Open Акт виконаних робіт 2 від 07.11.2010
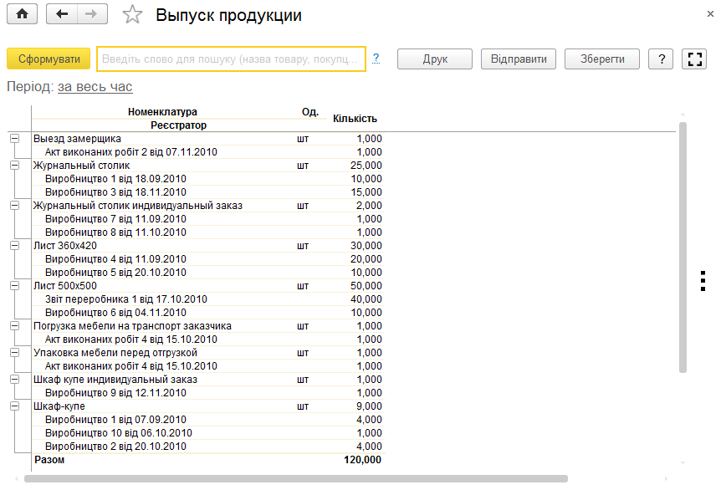 click(131, 151)
